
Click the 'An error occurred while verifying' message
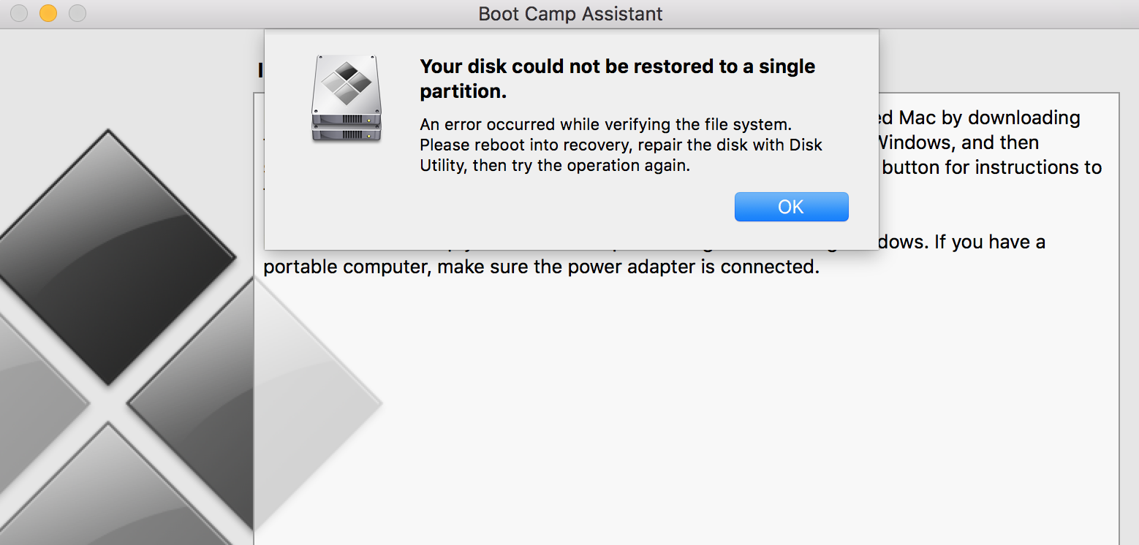605,125
